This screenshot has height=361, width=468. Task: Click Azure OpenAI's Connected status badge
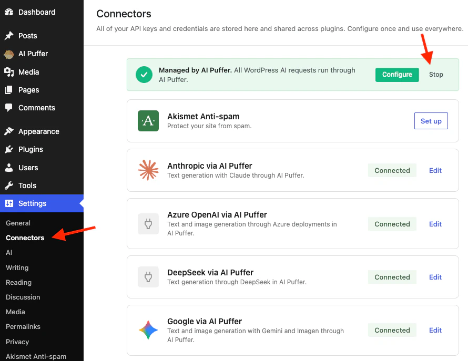[392, 224]
